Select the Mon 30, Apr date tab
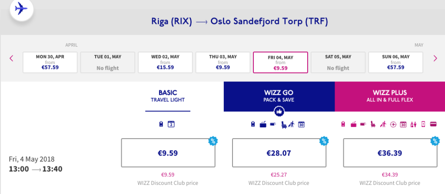Image resolution: width=445 pixels, height=194 pixels. [x=50, y=62]
